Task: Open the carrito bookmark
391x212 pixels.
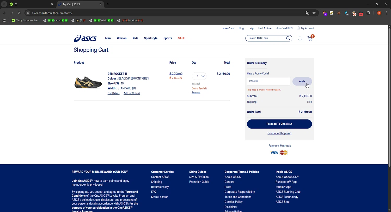Action: (x=56, y=20)
